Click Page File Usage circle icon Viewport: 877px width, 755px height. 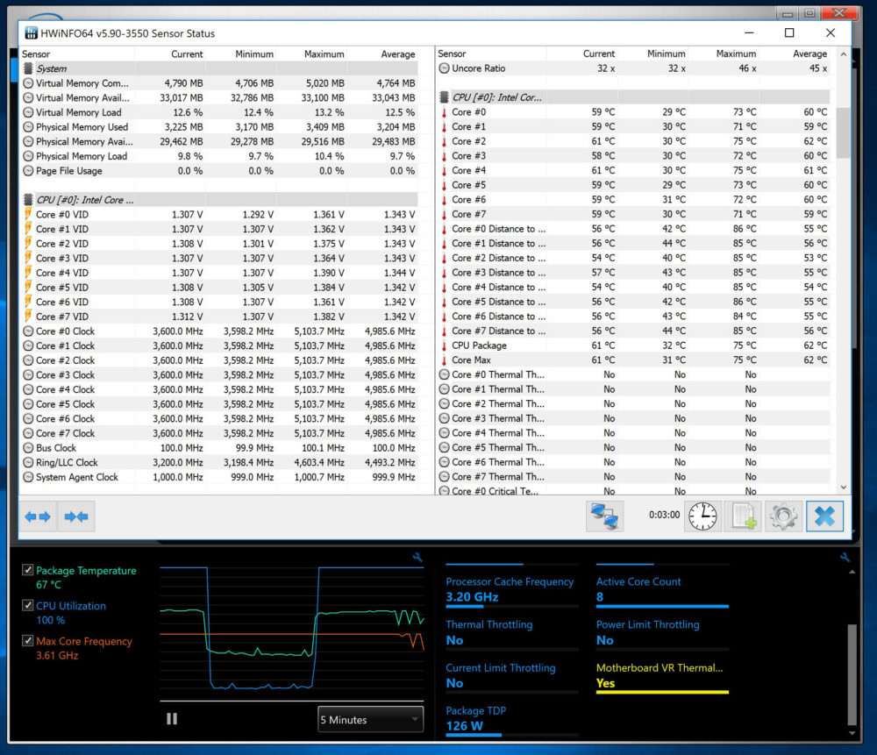(x=28, y=171)
